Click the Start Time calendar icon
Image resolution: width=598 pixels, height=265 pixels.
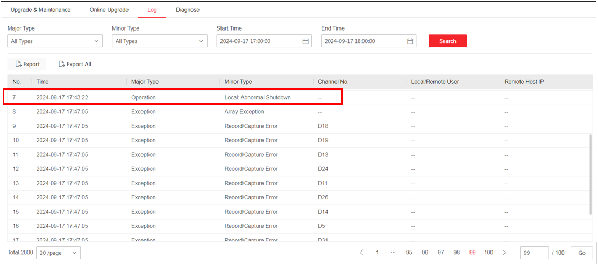305,41
